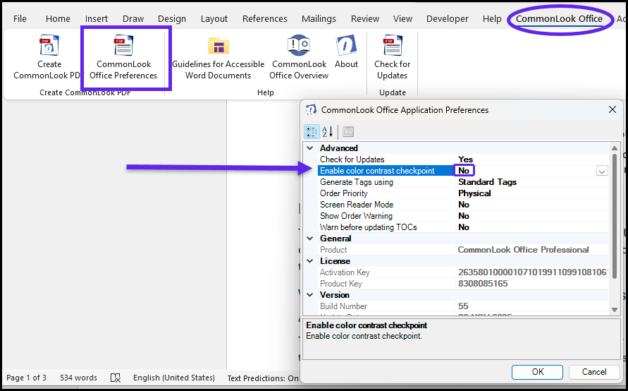The width and height of the screenshot is (628, 391).
Task: Click the preferences scroll up arrow
Action: click(x=615, y=148)
